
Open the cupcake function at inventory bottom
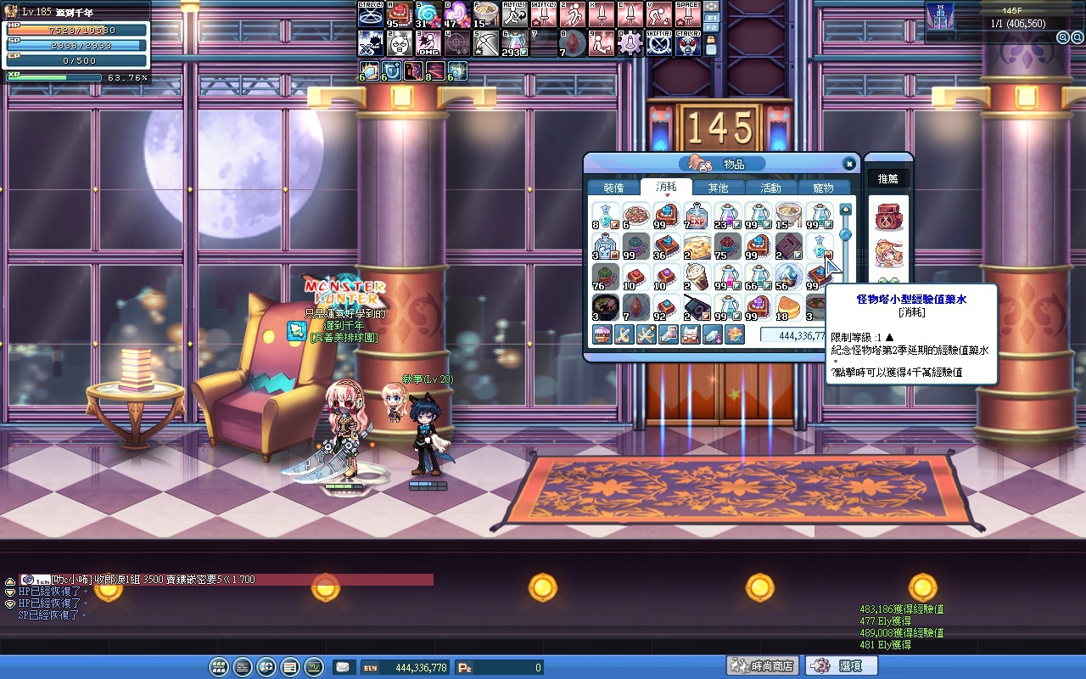pos(602,334)
